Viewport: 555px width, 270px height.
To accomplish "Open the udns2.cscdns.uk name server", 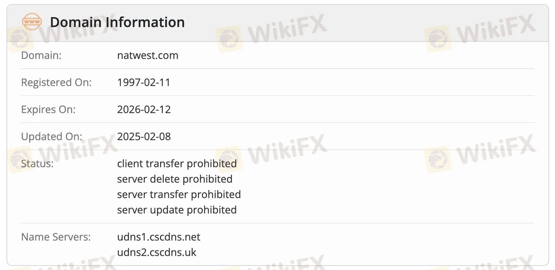I will [157, 253].
